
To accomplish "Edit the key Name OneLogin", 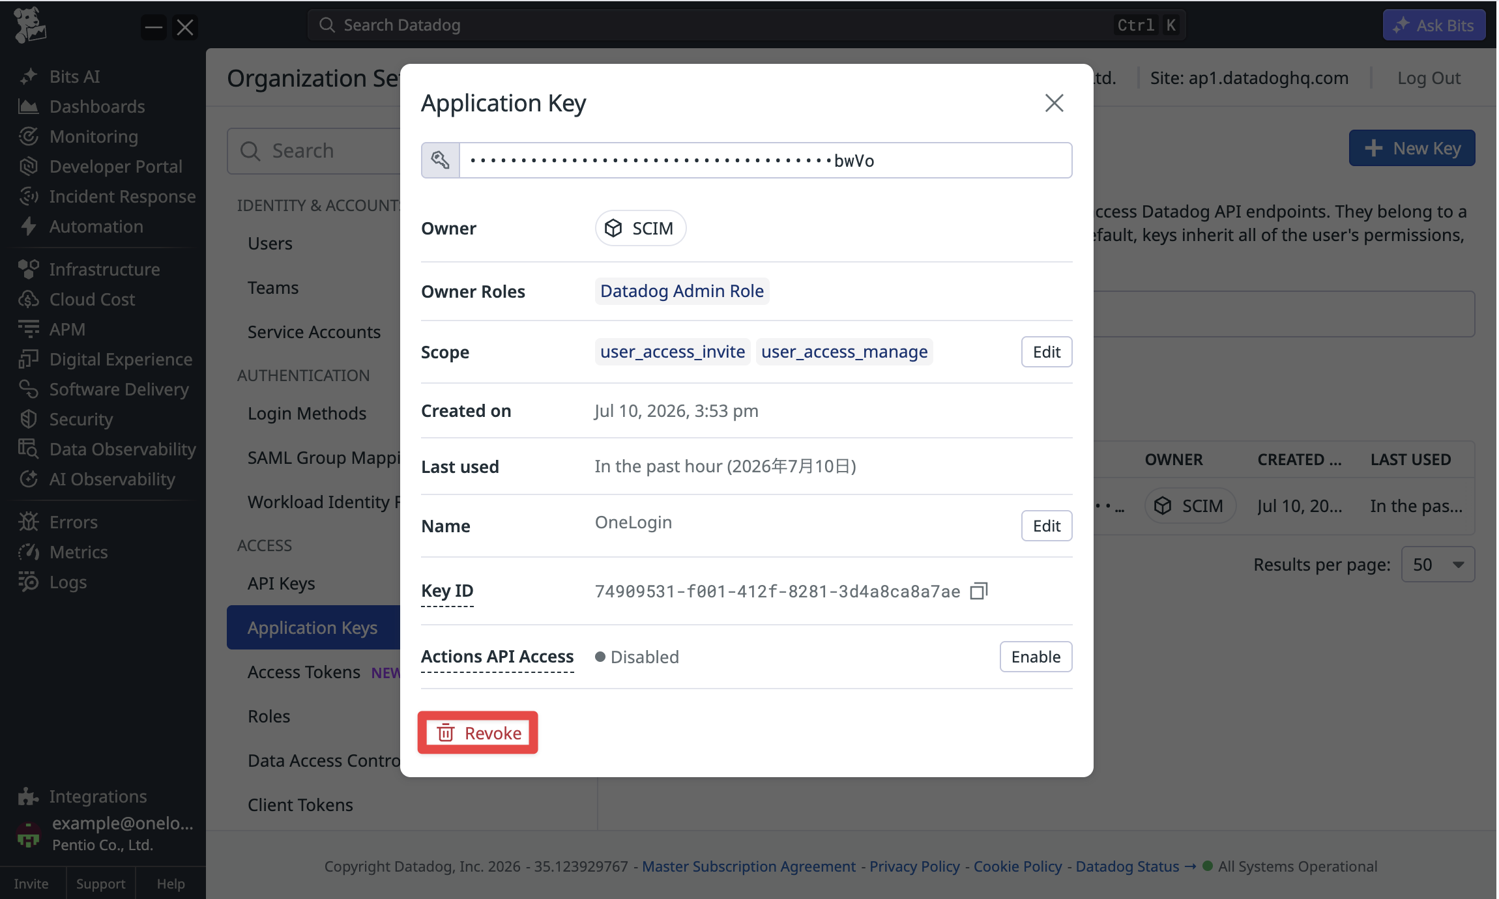I will (x=1047, y=526).
